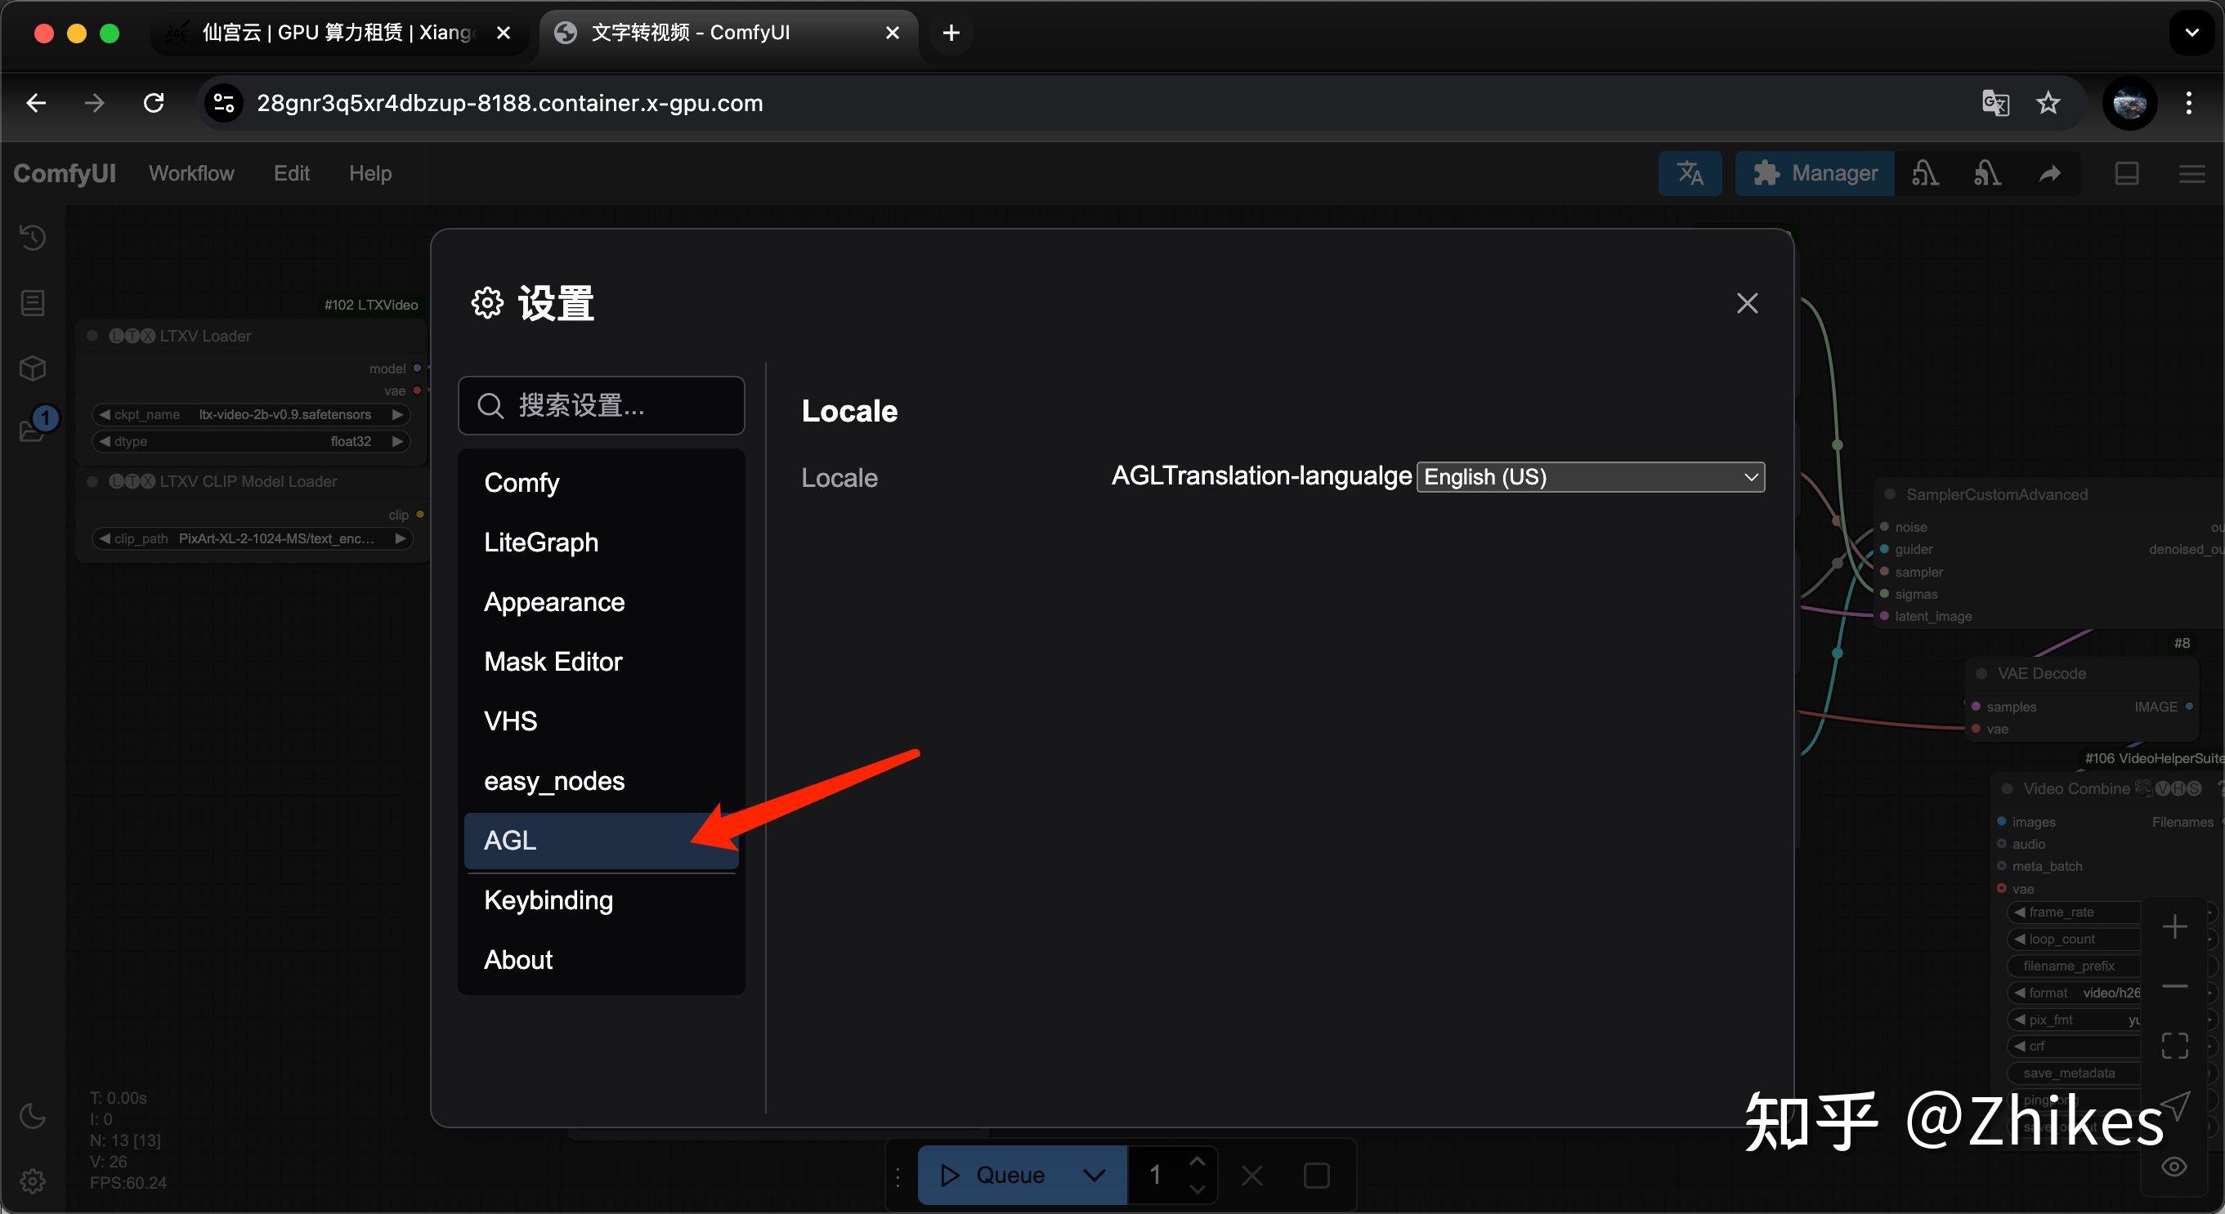Open the hamburger menu at top right
Image resolution: width=2225 pixels, height=1214 pixels.
click(x=2191, y=173)
